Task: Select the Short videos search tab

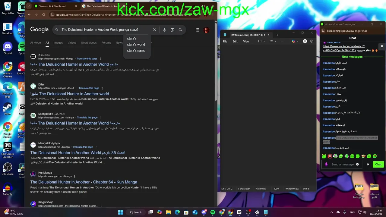Action: [x=89, y=42]
